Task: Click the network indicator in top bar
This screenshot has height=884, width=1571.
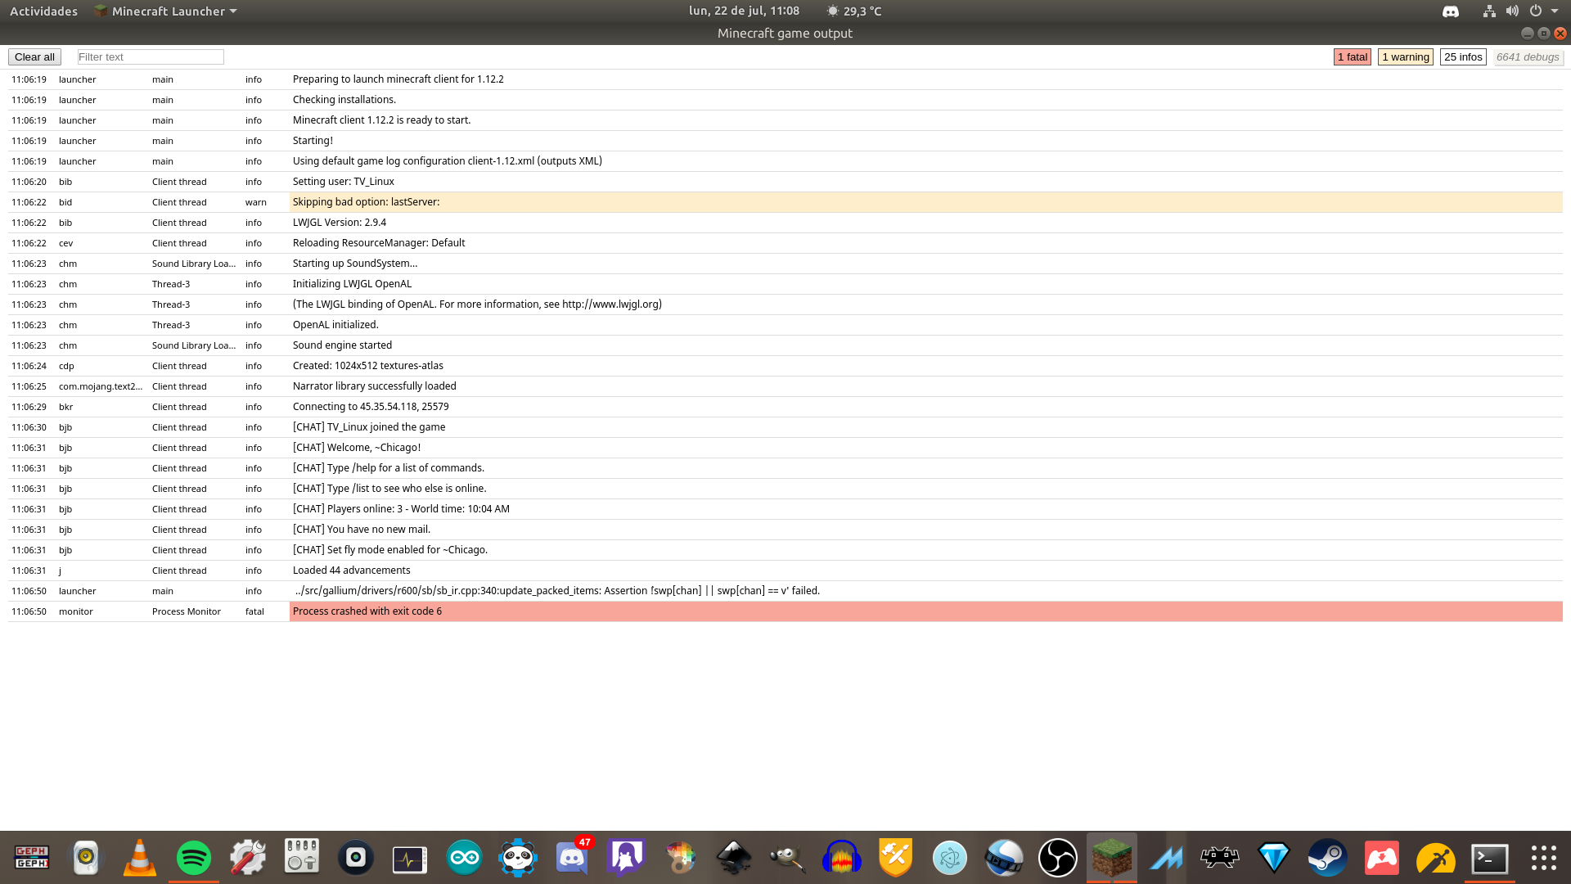Action: tap(1489, 11)
